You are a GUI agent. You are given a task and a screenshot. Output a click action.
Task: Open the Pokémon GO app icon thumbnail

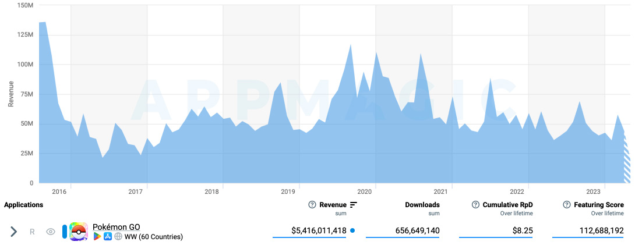pyautogui.click(x=79, y=232)
